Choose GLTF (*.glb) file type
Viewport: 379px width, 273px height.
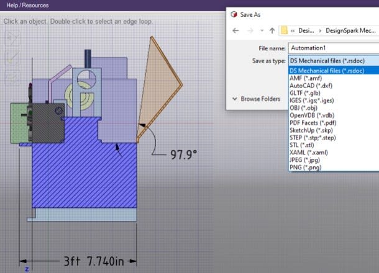pyautogui.click(x=334, y=93)
